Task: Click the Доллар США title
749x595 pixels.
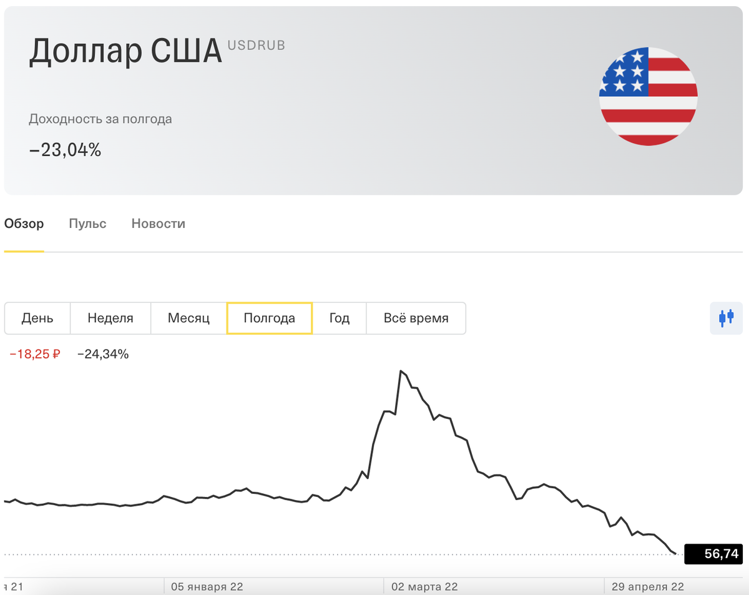Action: (x=125, y=52)
